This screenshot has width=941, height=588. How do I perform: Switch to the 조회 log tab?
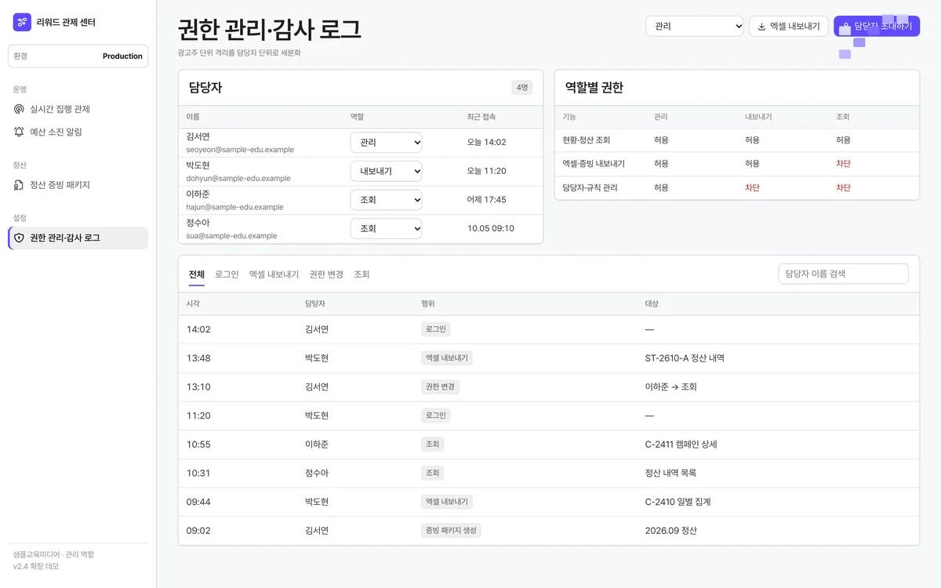(362, 274)
